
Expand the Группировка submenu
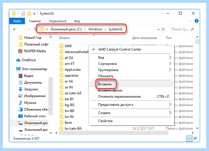tap(131, 70)
